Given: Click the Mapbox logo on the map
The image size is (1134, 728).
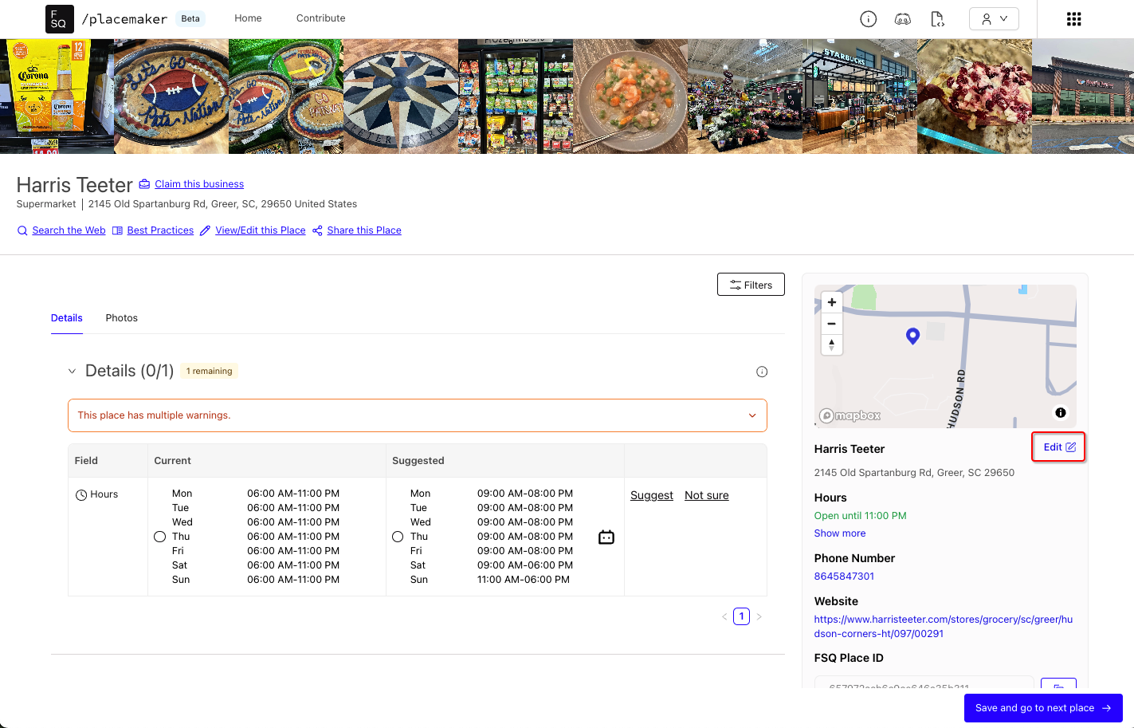Looking at the screenshot, I should [850, 415].
